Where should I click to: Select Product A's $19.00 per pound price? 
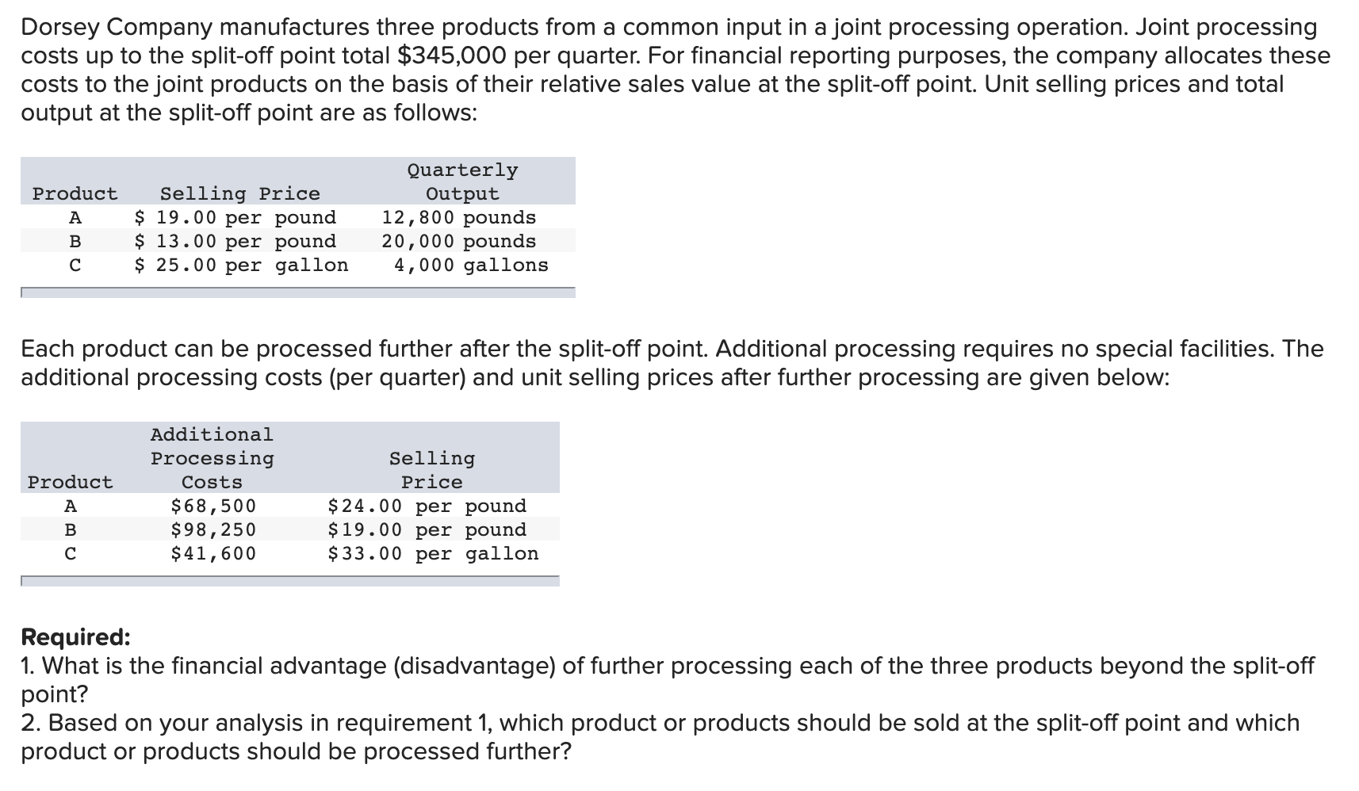[235, 217]
